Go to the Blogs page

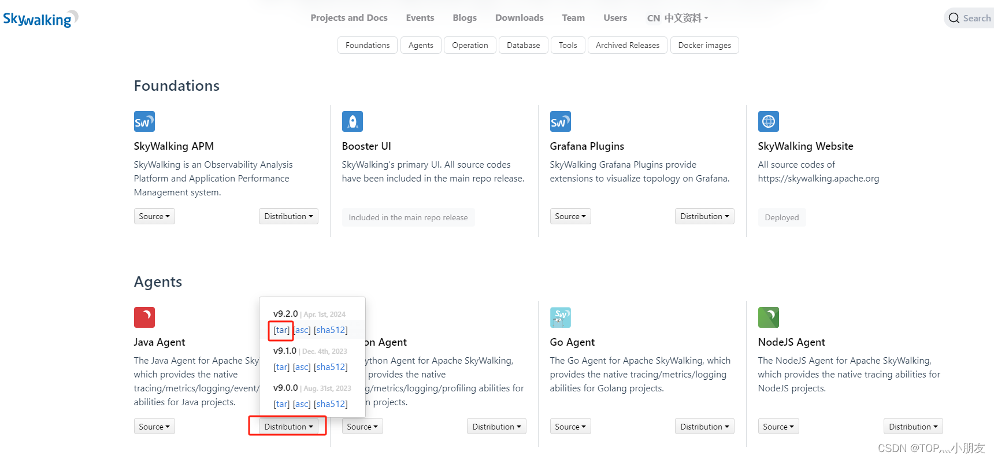[x=465, y=18]
